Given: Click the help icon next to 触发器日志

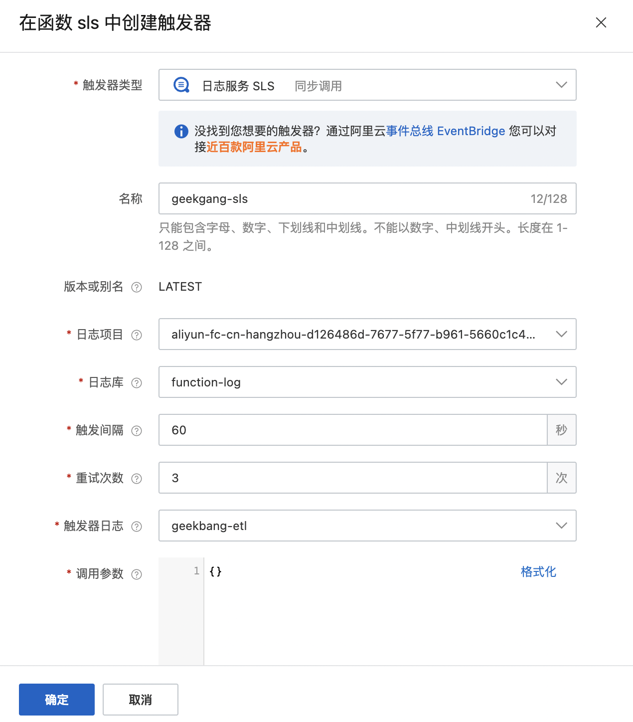Looking at the screenshot, I should pos(137,527).
